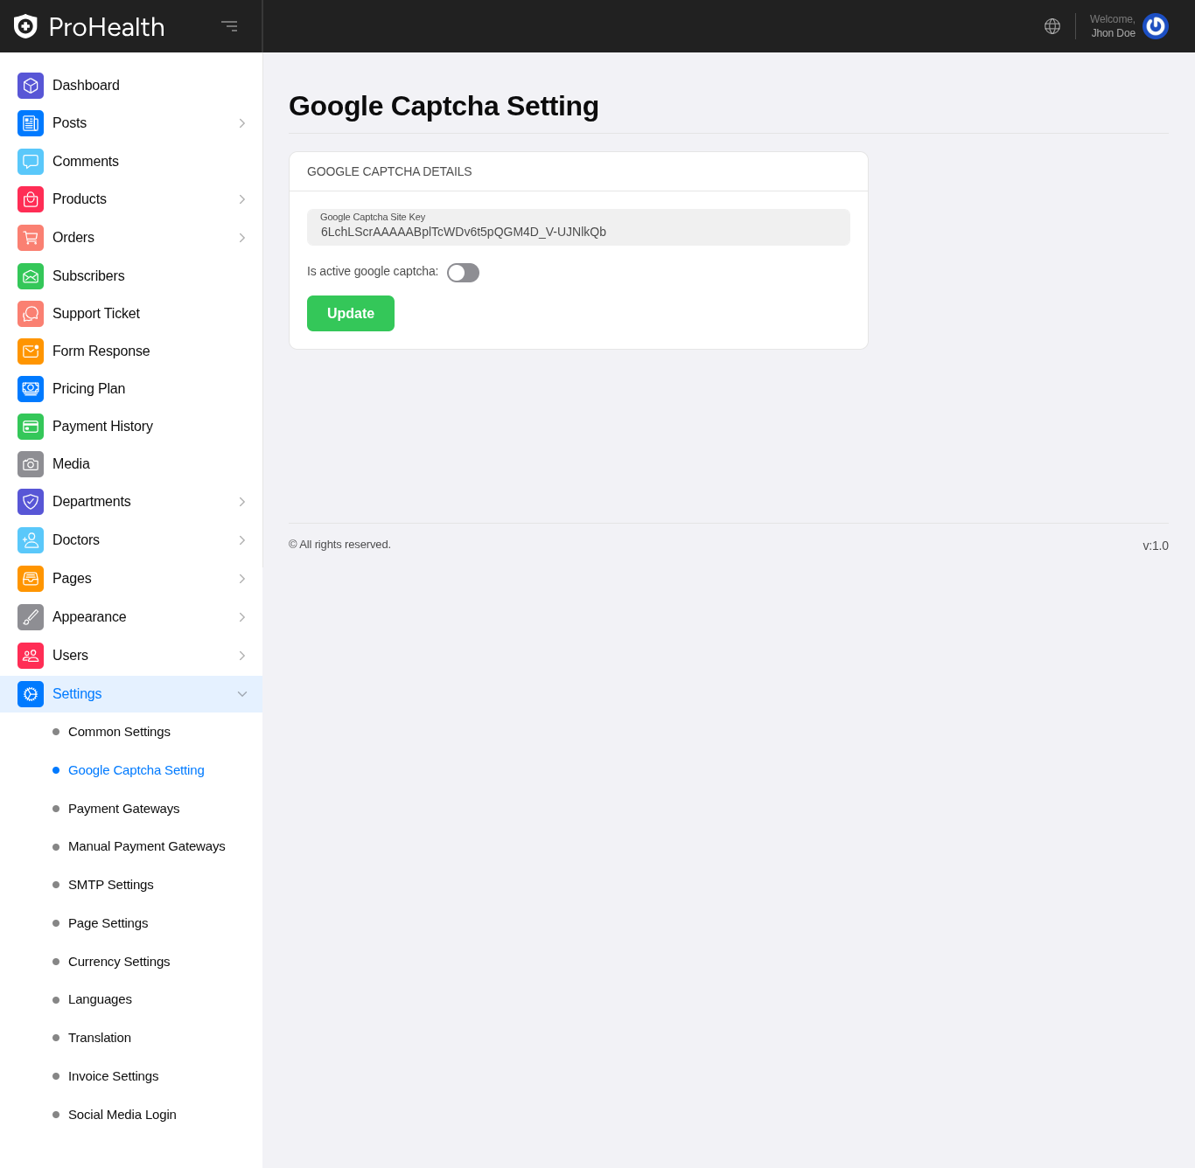Click the ProHealth shield logo icon
1195x1168 pixels.
[25, 26]
